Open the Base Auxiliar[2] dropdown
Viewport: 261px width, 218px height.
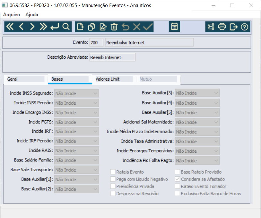pyautogui.click(x=77, y=189)
